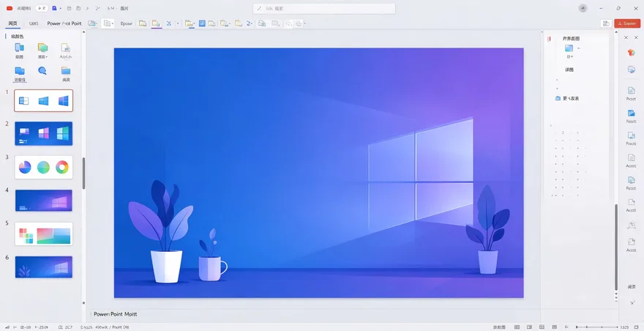
Task: Click the fit-to-window icon right of zoom slider
Action: pyautogui.click(x=636, y=327)
